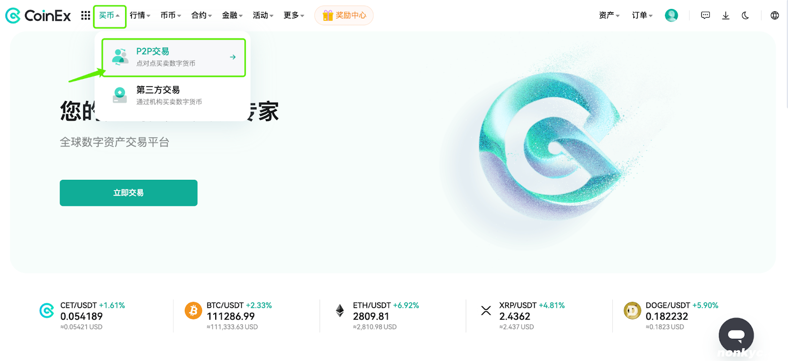Open the language globe icon

point(775,16)
